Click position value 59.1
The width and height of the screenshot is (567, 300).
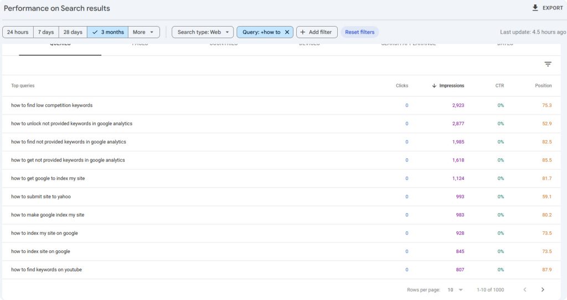(x=547, y=196)
